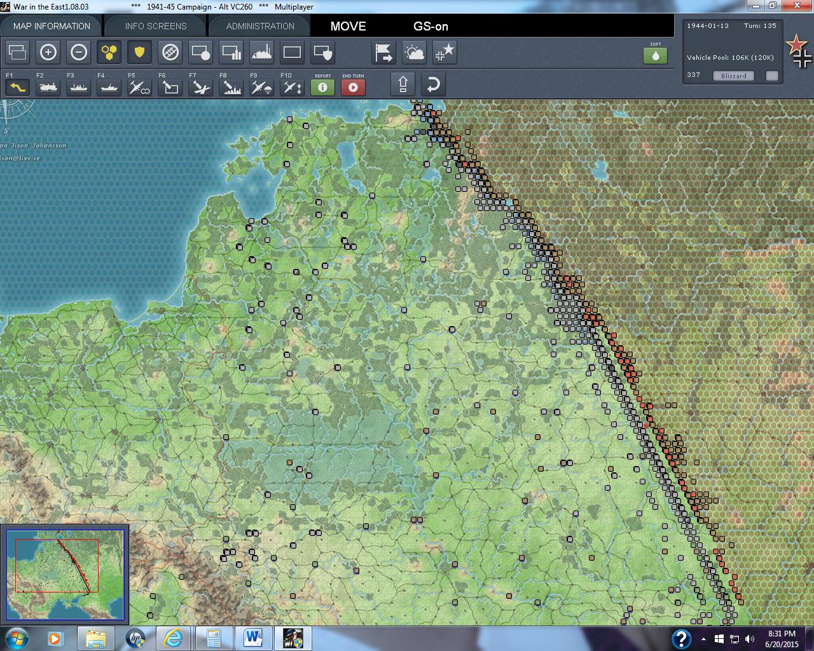Click the empty rectangle toolbar icon
Image resolution: width=814 pixels, height=651 pixels.
coord(292,52)
